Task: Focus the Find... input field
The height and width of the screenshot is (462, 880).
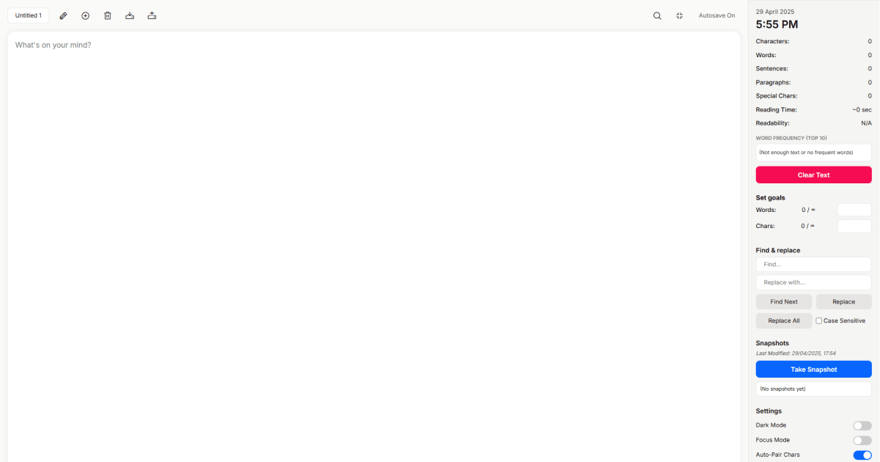Action: [x=813, y=264]
